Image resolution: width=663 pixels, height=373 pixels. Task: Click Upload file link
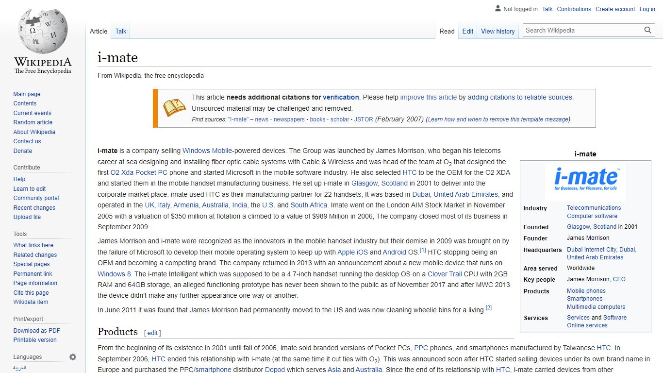27,217
